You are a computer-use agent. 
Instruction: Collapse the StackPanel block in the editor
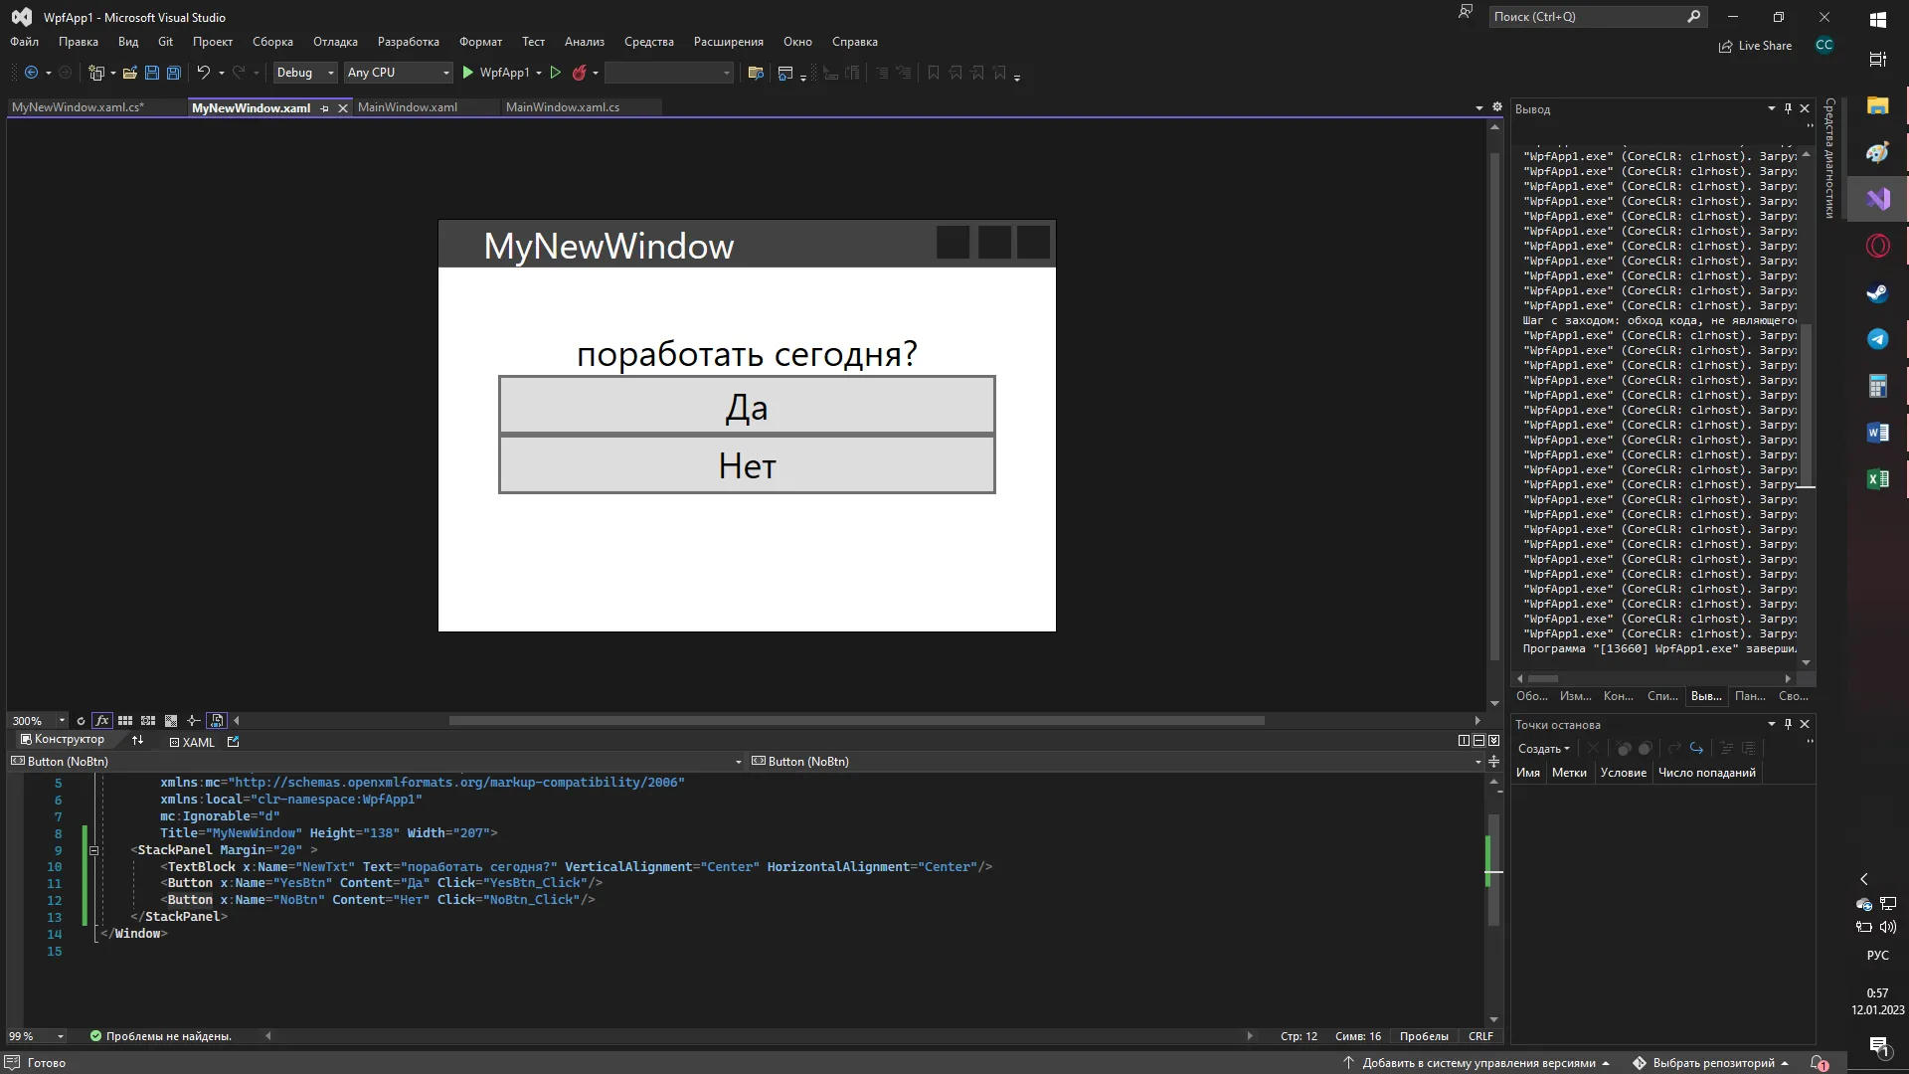tap(93, 850)
